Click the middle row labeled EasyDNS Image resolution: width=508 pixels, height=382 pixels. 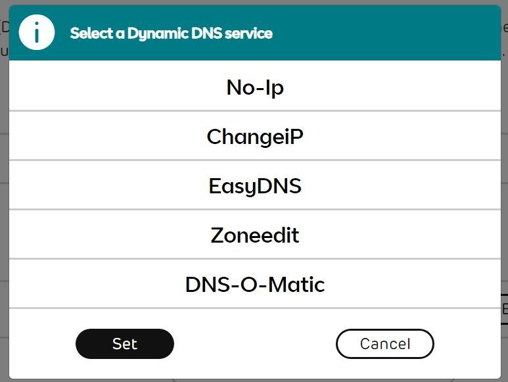pyautogui.click(x=255, y=185)
